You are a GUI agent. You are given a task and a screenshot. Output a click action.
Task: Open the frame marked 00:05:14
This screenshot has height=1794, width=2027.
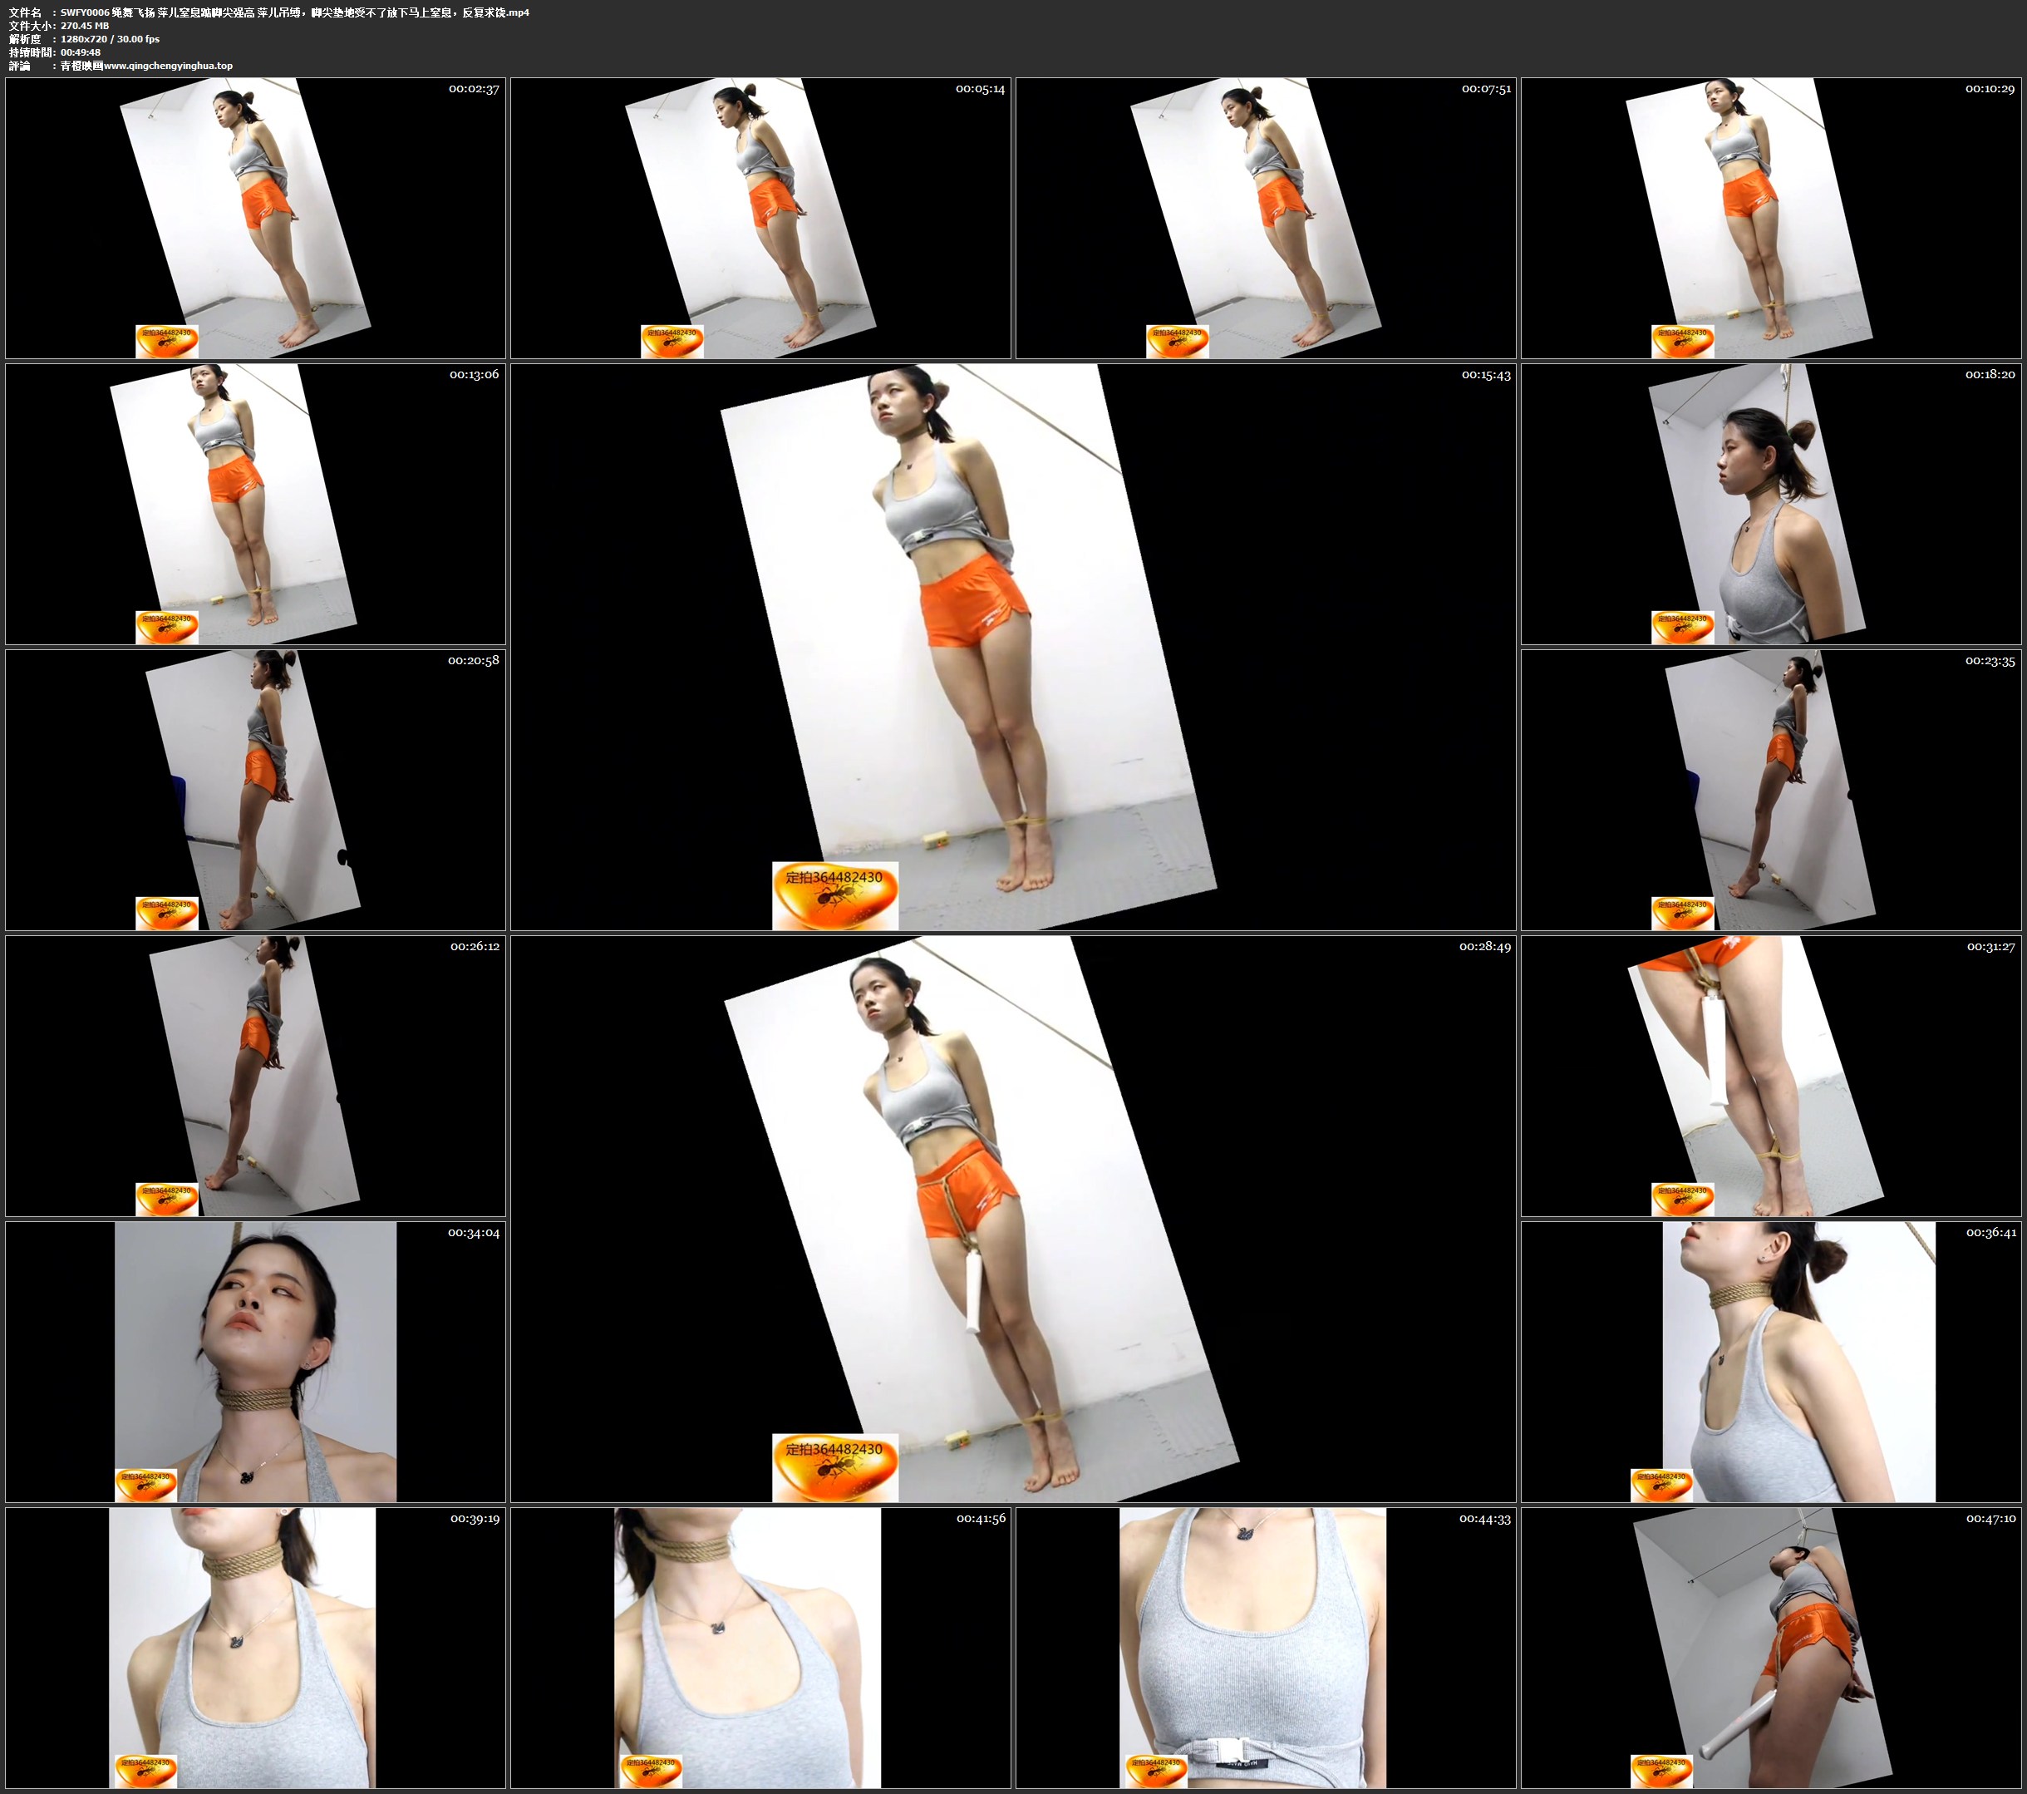760,218
